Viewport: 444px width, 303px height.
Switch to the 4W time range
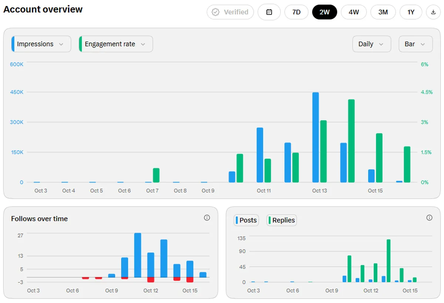(x=354, y=12)
